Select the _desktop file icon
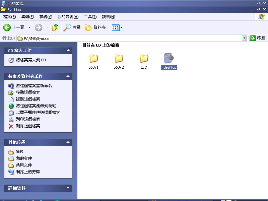The height and width of the screenshot is (201, 268). (169, 58)
